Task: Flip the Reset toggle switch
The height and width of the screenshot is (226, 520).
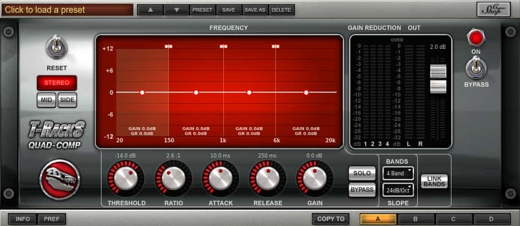Action: point(57,47)
